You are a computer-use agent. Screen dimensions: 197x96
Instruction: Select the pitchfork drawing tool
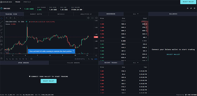[x=2, y=26]
